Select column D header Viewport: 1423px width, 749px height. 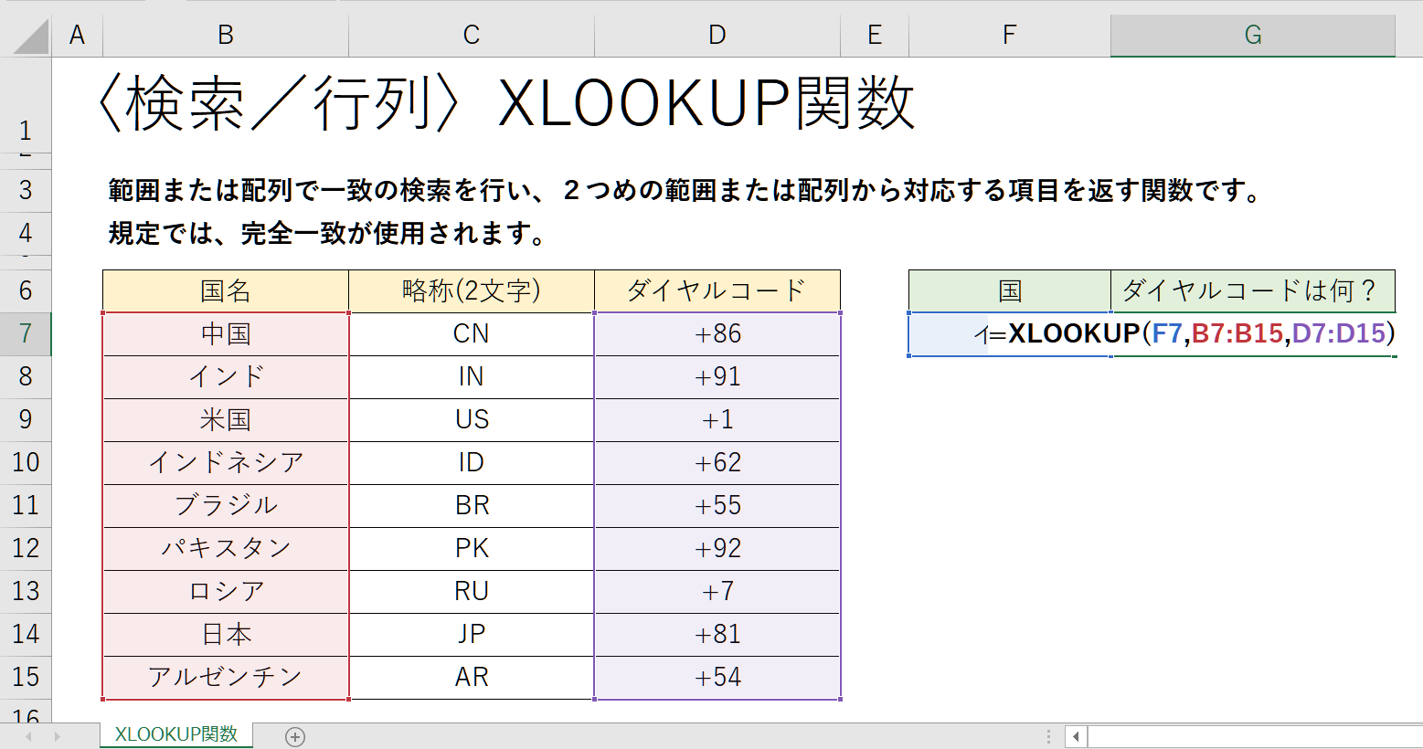click(717, 36)
